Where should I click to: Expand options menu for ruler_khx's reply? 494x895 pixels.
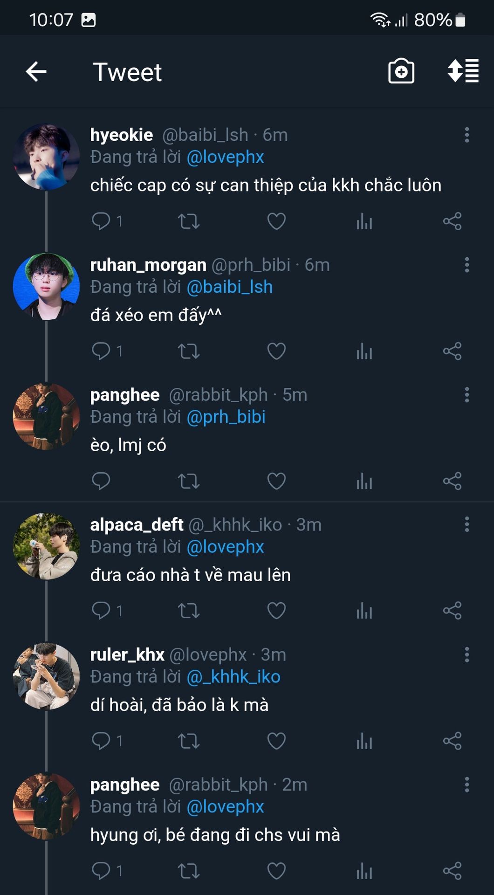(467, 655)
